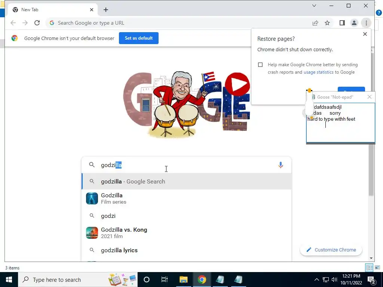This screenshot has height=287, width=383.
Task: Choose Godzilla Film series suggestion
Action: click(x=187, y=198)
